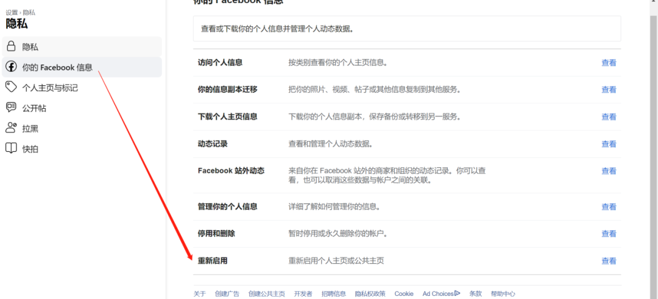Click the 管理你的个人信息 row title
This screenshot has height=299, width=658.
coord(227,207)
